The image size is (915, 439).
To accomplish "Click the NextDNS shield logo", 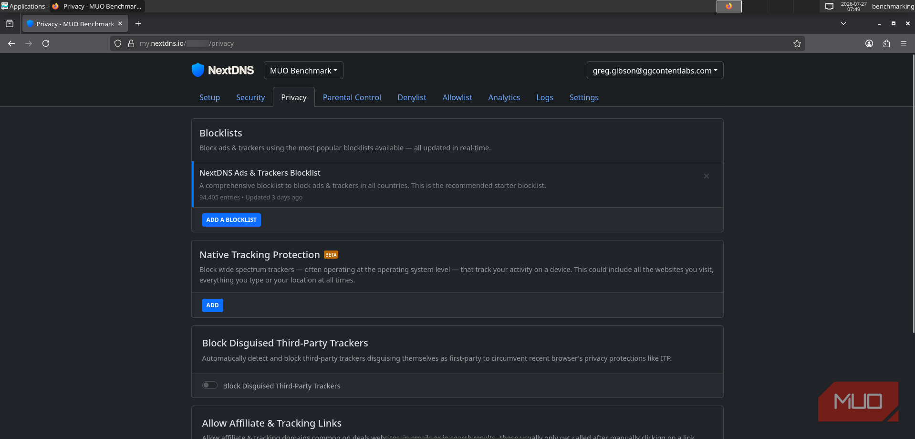I will pos(198,70).
